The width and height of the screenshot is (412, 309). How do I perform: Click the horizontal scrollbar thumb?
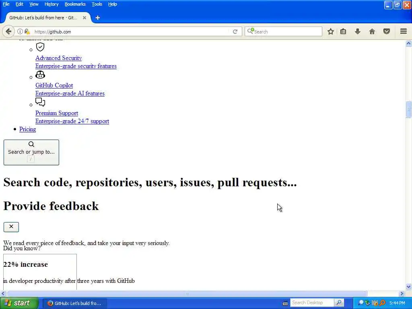187,293
